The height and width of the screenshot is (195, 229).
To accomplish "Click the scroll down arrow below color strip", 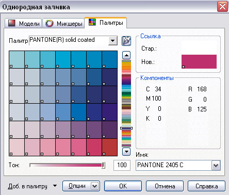I will 126,152.
